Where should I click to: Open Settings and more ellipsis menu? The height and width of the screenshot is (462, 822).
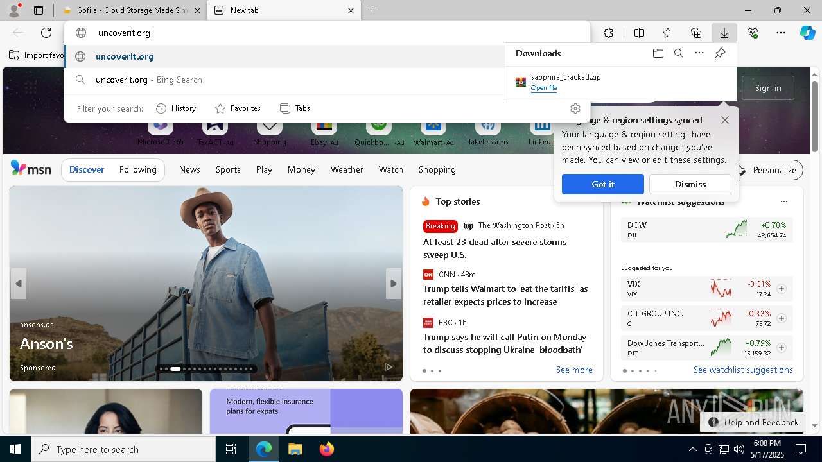pyautogui.click(x=781, y=33)
